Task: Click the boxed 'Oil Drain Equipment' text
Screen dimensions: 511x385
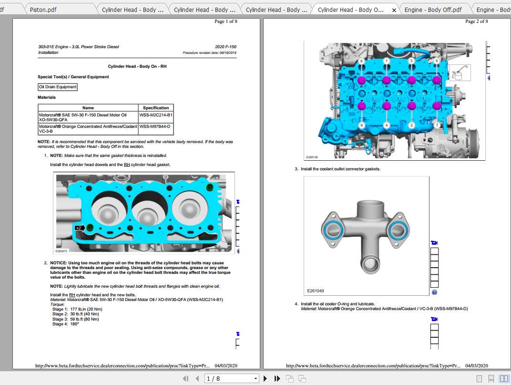Action: coord(58,87)
